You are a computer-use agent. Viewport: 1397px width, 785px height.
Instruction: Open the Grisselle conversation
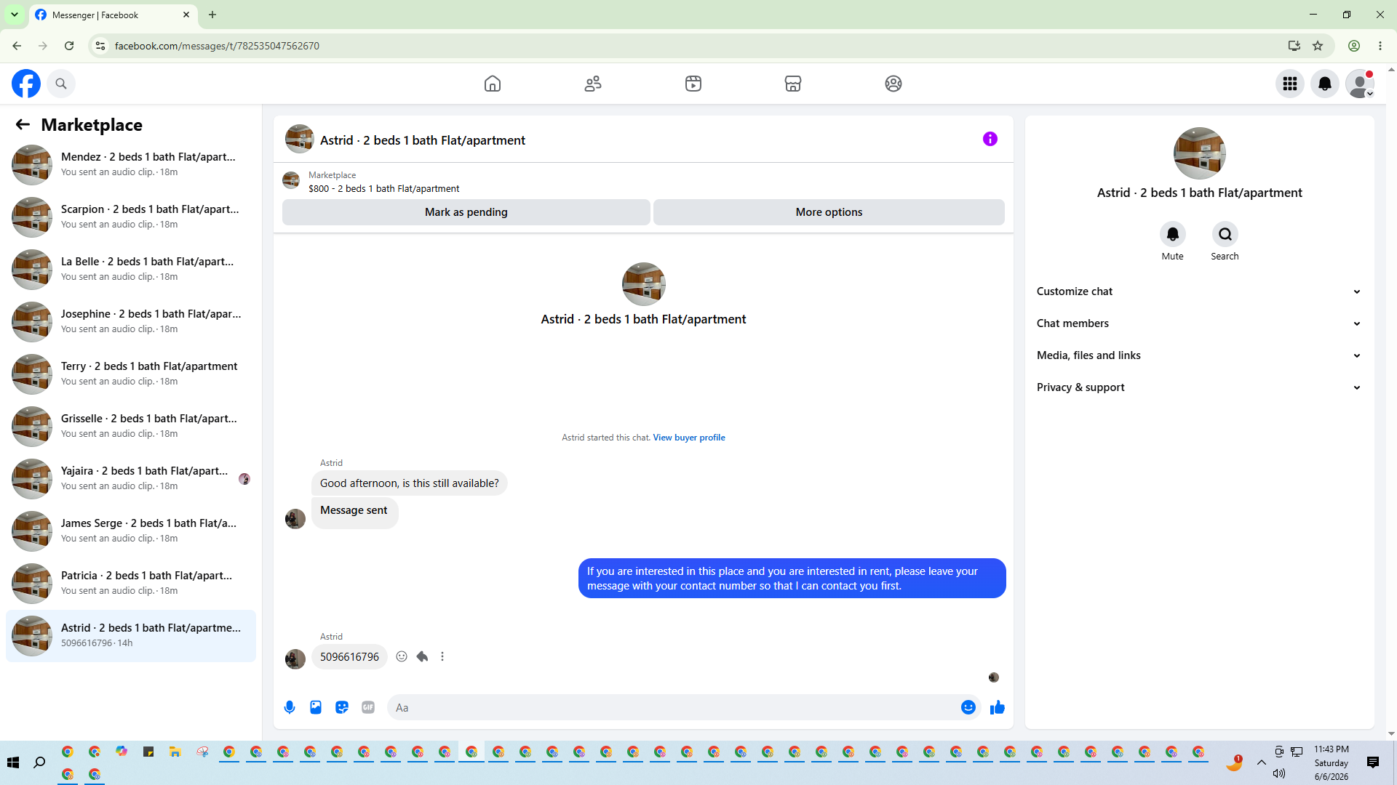pos(131,427)
